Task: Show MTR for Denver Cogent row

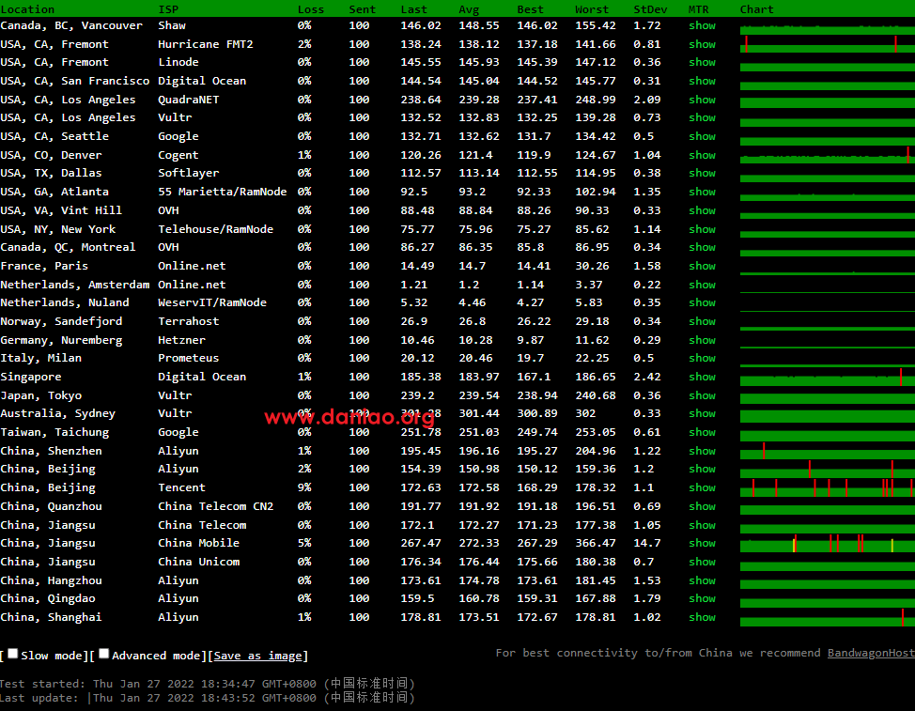Action: (x=702, y=155)
